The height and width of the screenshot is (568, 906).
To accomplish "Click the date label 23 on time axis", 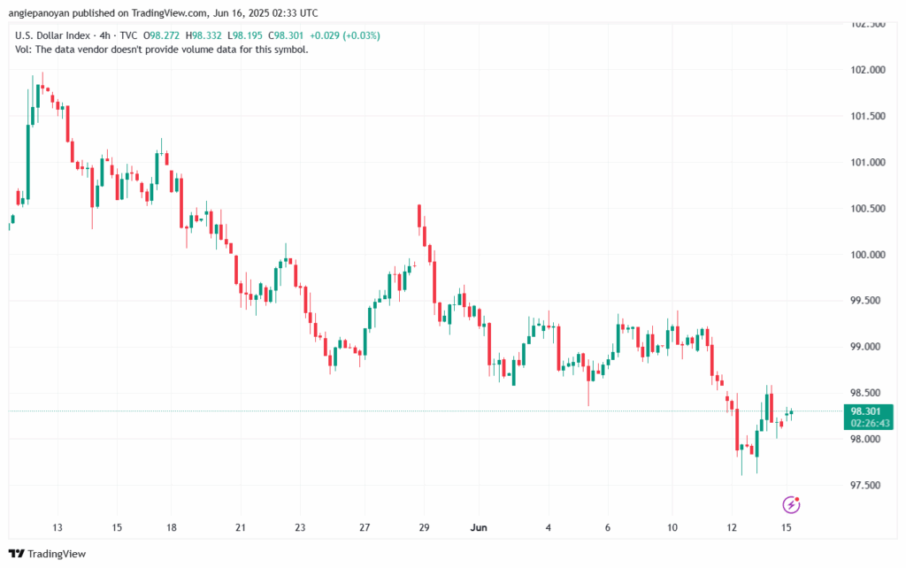I will [300, 527].
